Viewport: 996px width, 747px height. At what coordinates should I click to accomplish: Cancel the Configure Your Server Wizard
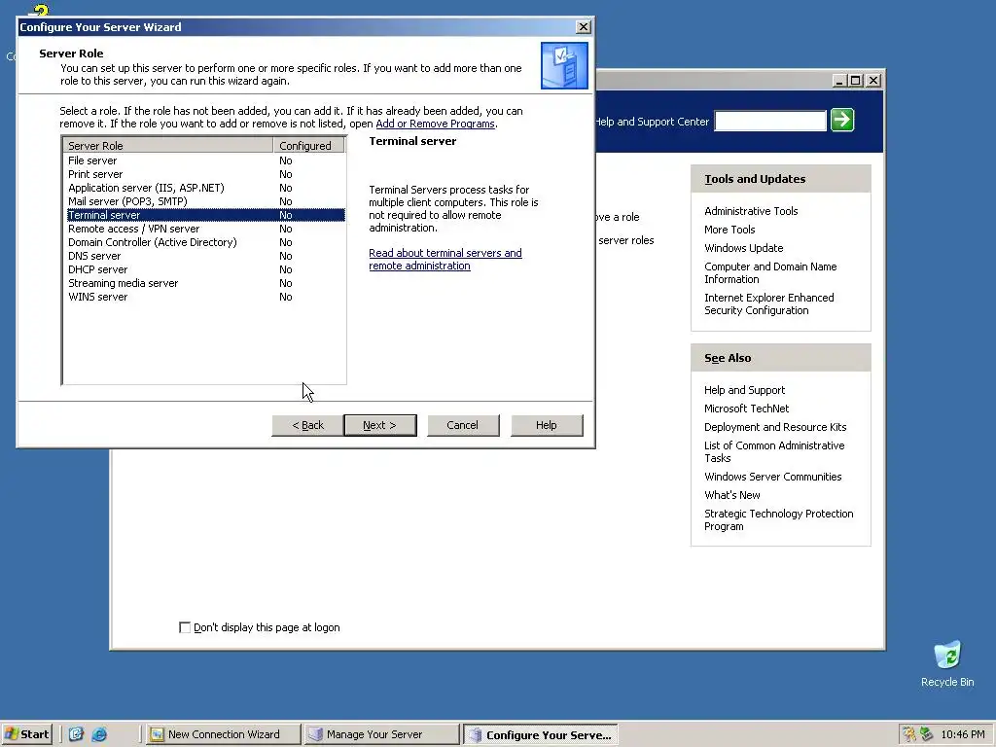click(462, 426)
